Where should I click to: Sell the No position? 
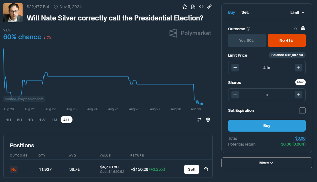[192, 169]
